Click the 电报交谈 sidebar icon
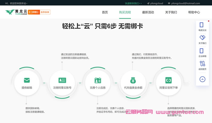Screen dimensions: 212x123 [x=201, y=25]
